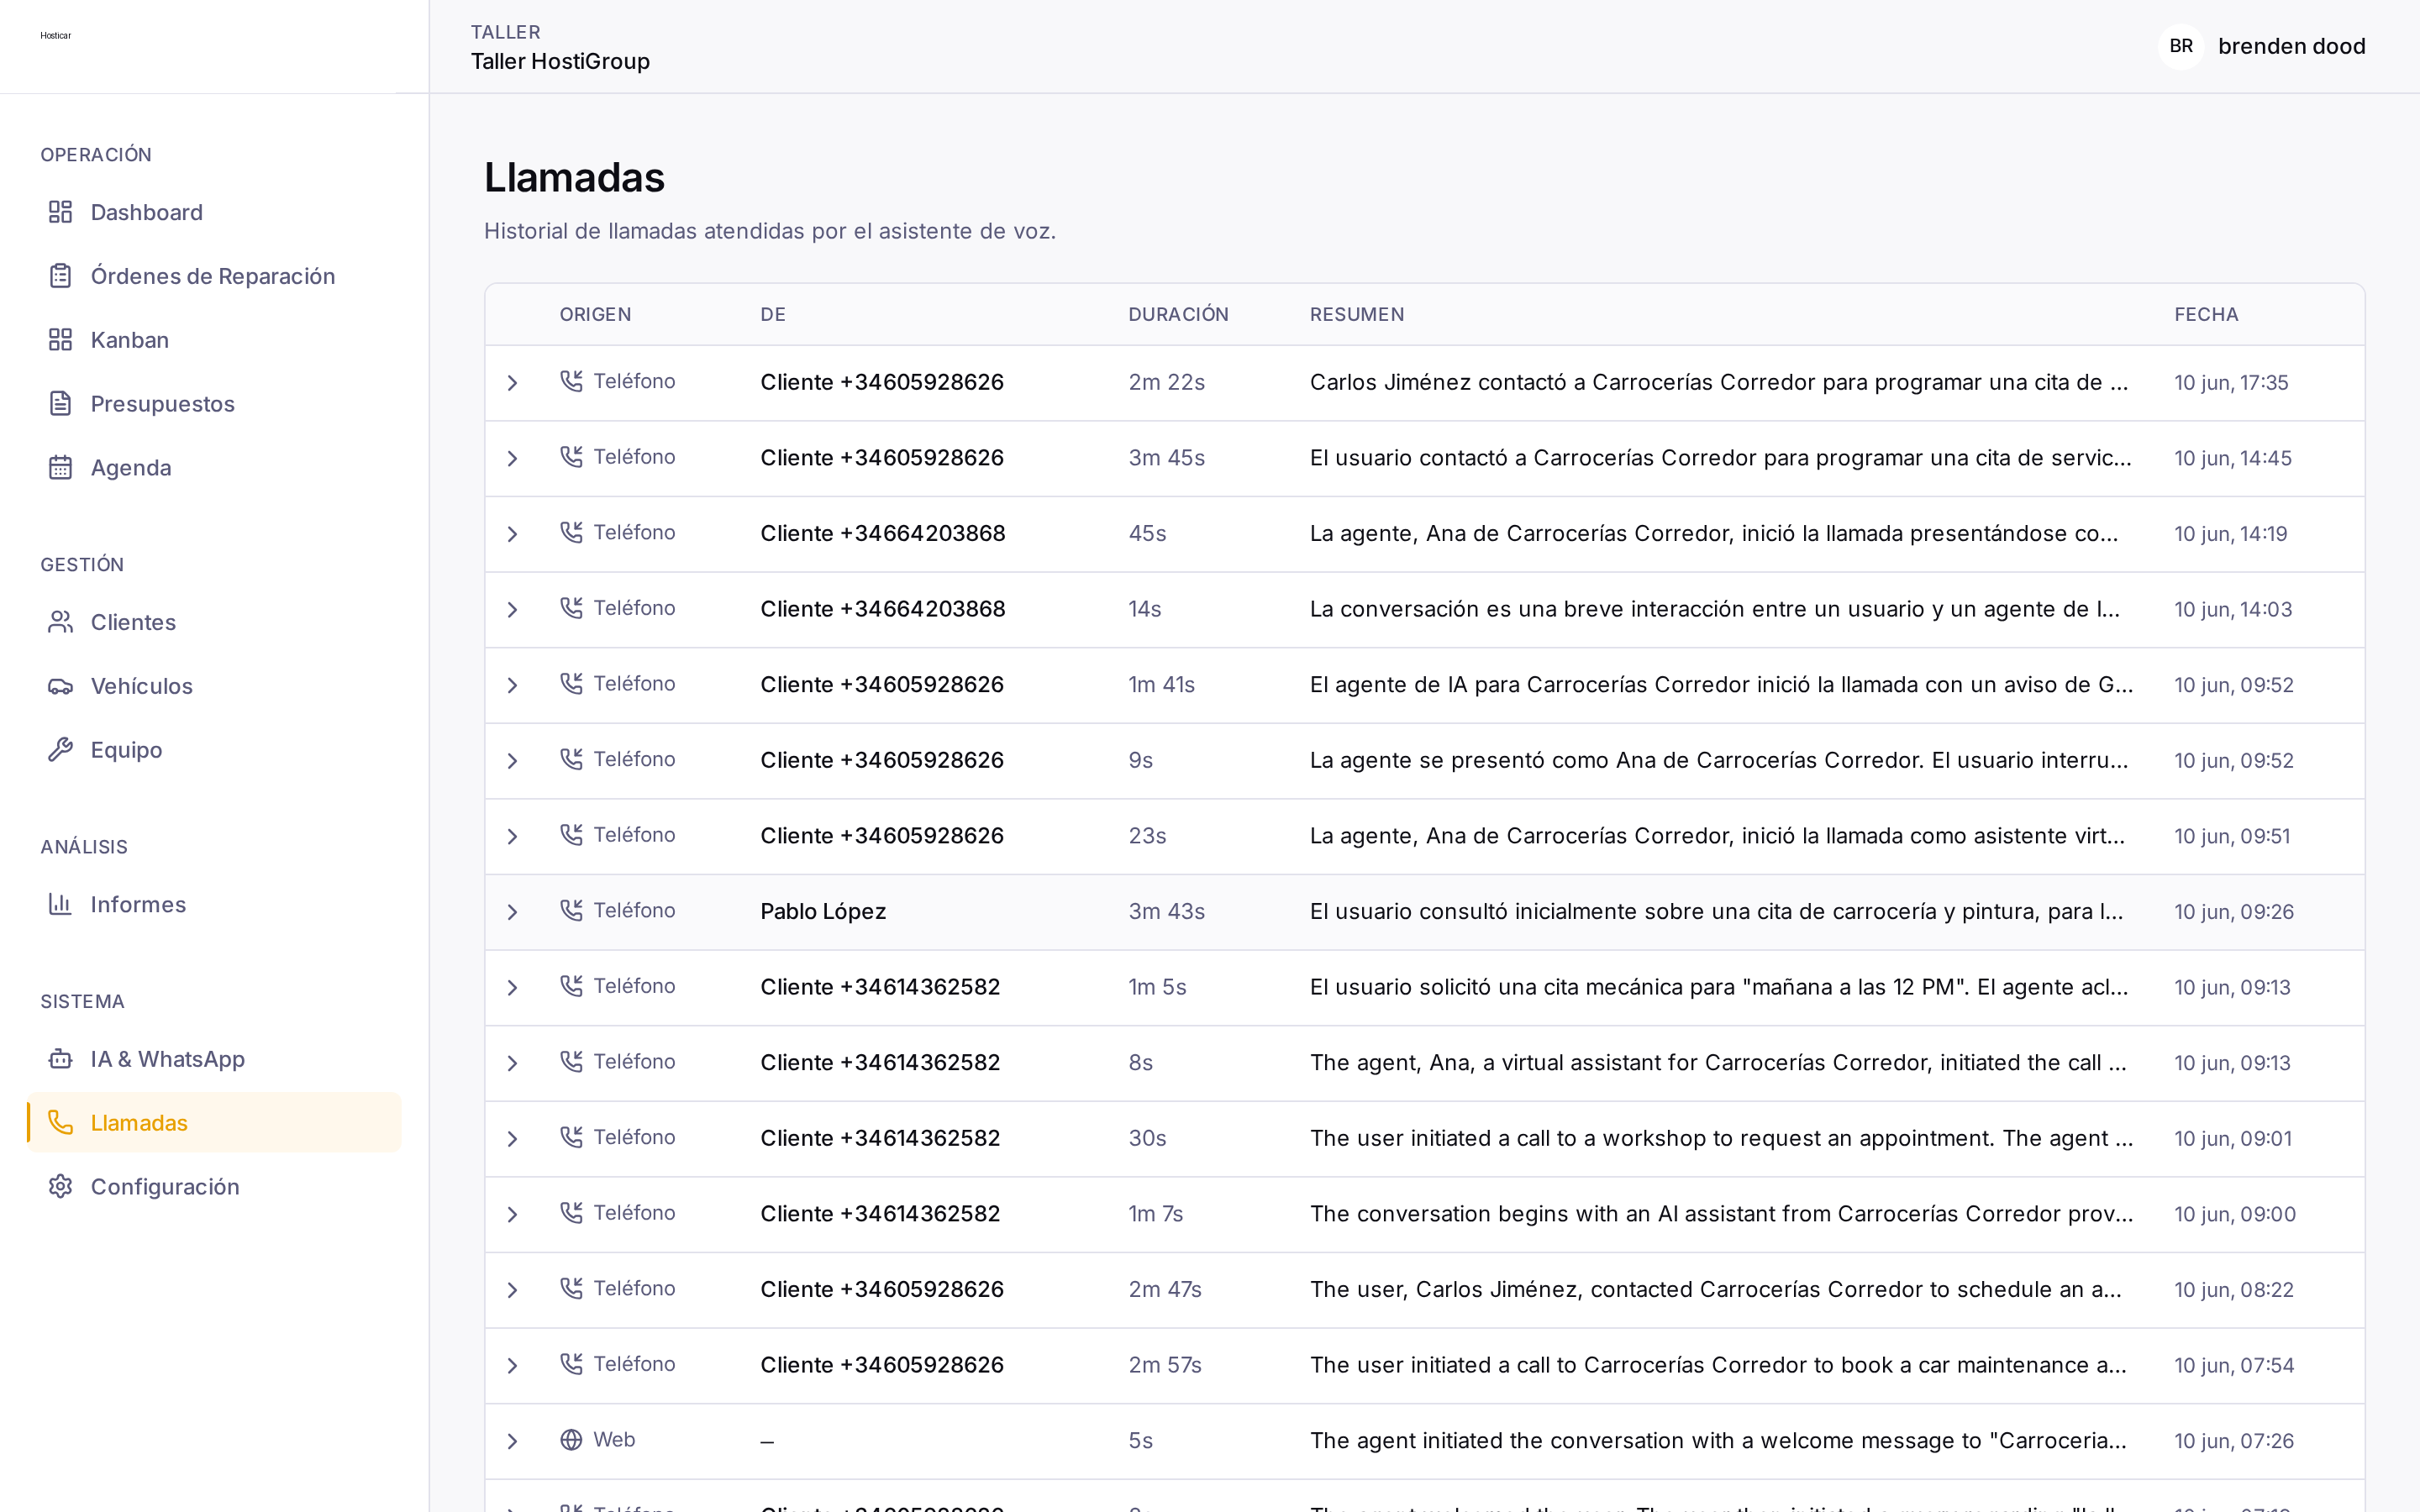Expand the 1m 5s call row at 09:13
Viewport: 2420px width, 1512px height.
(512, 988)
